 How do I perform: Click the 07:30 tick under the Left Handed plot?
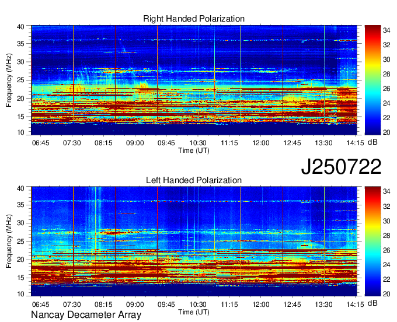(x=72, y=304)
